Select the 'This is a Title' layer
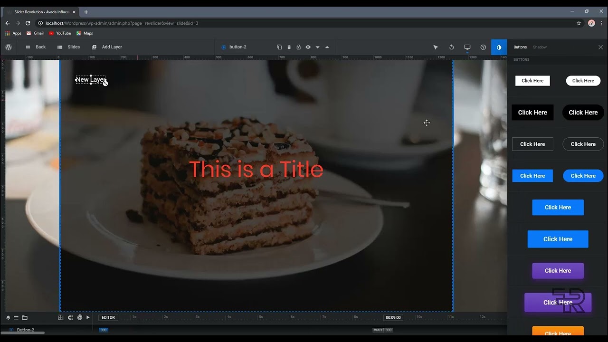 [x=256, y=170]
